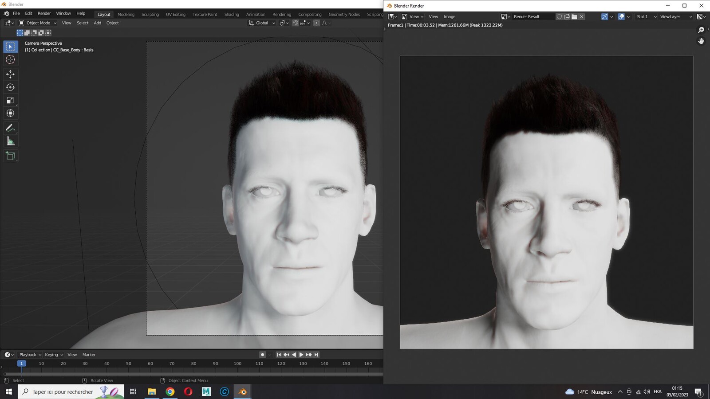Open the Keying popover in timeline
Viewport: 710px width, 399px height.
[x=54, y=355]
